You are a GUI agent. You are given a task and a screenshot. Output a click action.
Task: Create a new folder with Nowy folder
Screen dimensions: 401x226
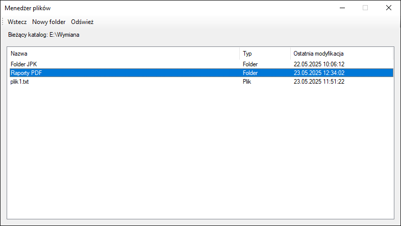click(x=49, y=22)
